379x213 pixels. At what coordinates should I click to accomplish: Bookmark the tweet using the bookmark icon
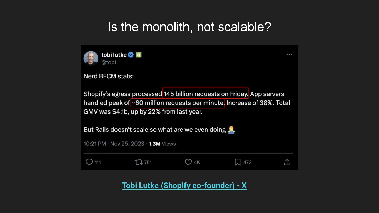(x=237, y=162)
